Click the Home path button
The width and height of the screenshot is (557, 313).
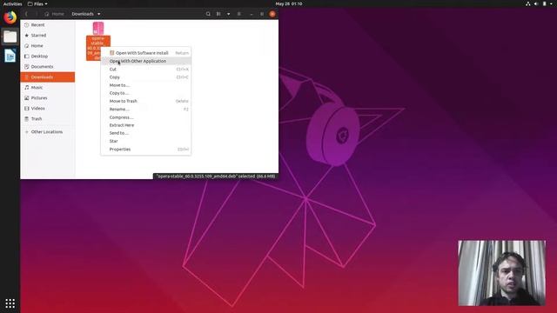tap(54, 14)
